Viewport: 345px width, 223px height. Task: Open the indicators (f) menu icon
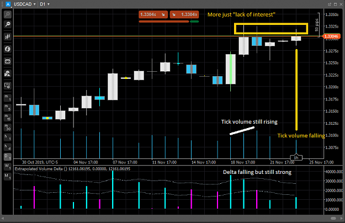click(x=8, y=49)
